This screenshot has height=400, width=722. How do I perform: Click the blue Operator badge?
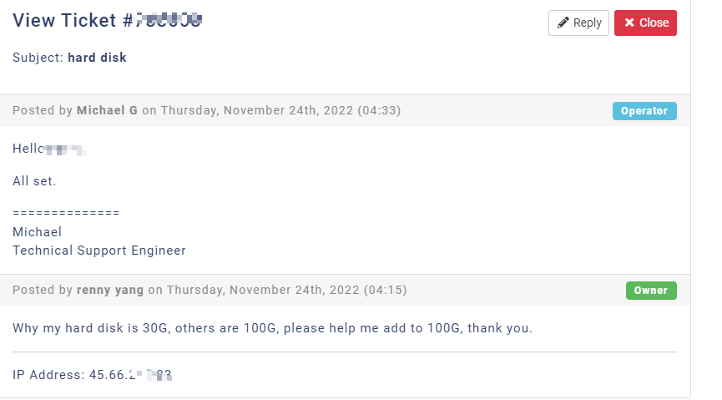[644, 110]
